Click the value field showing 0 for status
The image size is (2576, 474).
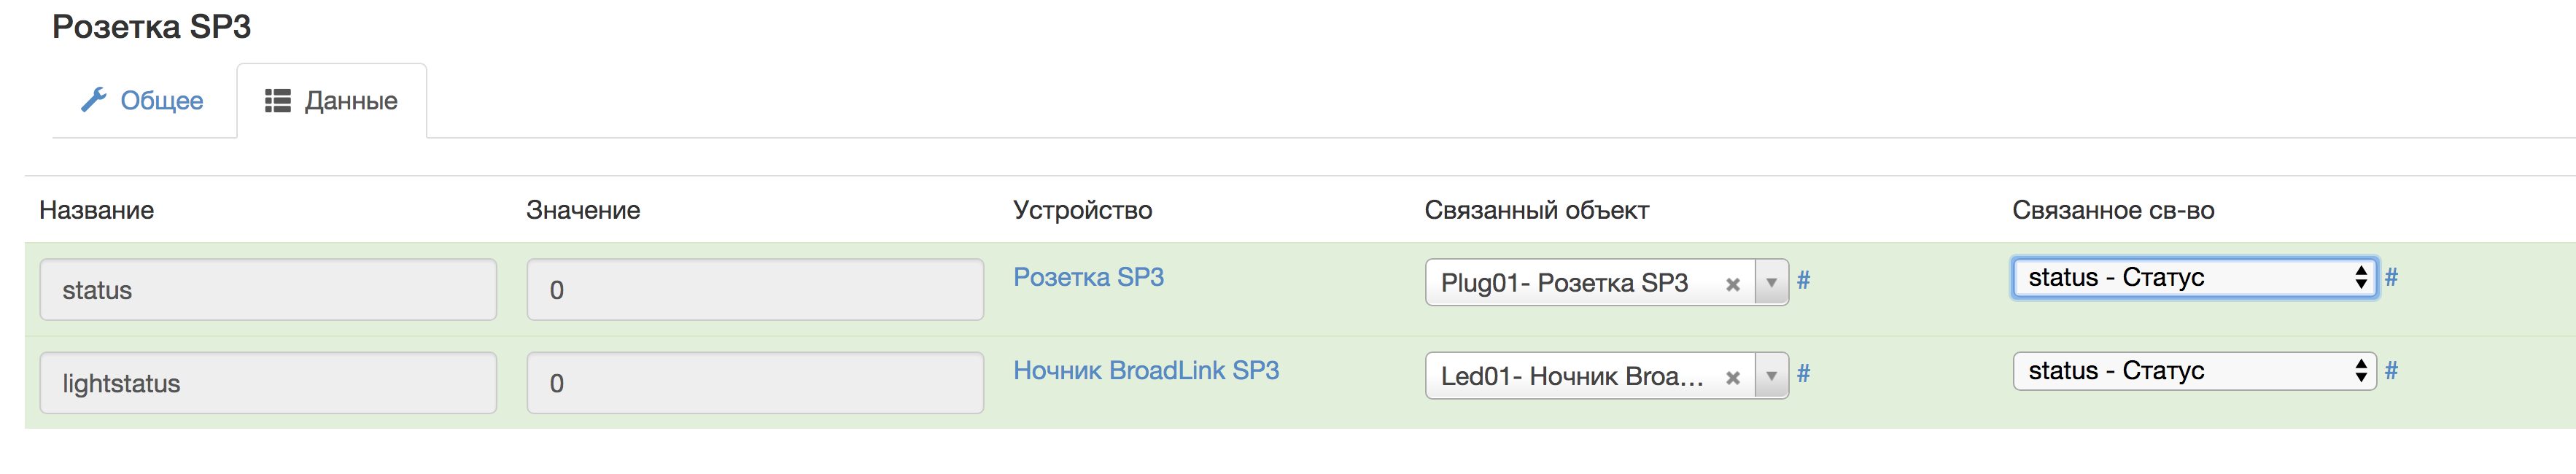754,289
